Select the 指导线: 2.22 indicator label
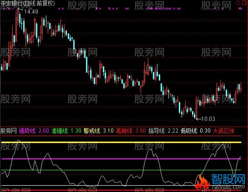This screenshot has width=248, height=192. (x=163, y=131)
